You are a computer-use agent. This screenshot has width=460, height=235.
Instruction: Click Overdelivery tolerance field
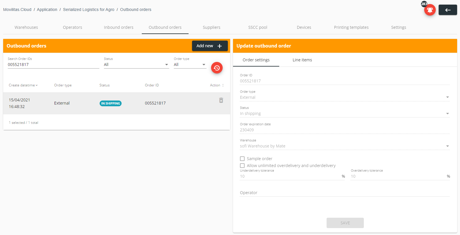click(x=400, y=176)
